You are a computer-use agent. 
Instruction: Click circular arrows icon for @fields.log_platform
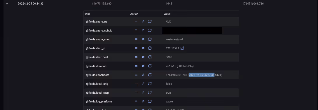pyautogui.click(x=150, y=102)
